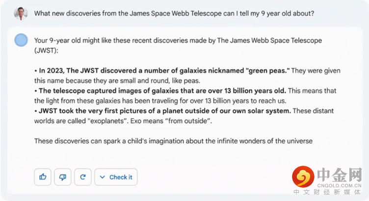Click the closing "spark a child's imagination" sentence
This screenshot has width=369, height=201.
coord(173,141)
